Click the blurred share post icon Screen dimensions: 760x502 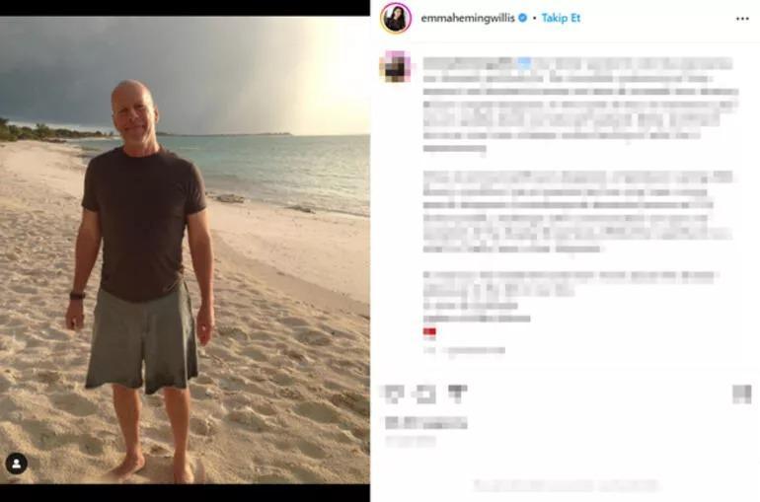coord(458,394)
